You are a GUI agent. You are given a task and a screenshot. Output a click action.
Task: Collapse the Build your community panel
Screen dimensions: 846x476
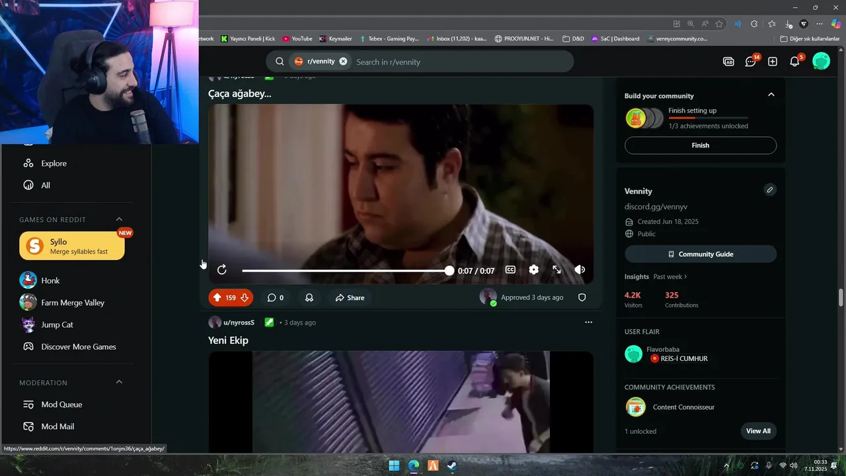click(771, 95)
